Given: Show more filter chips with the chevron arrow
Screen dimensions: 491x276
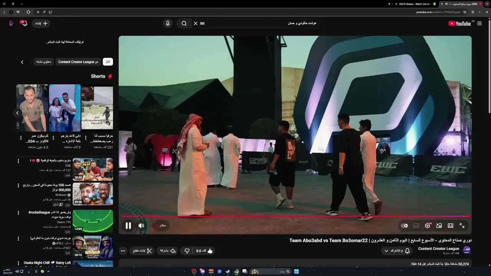Looking at the screenshot, I should (22, 62).
